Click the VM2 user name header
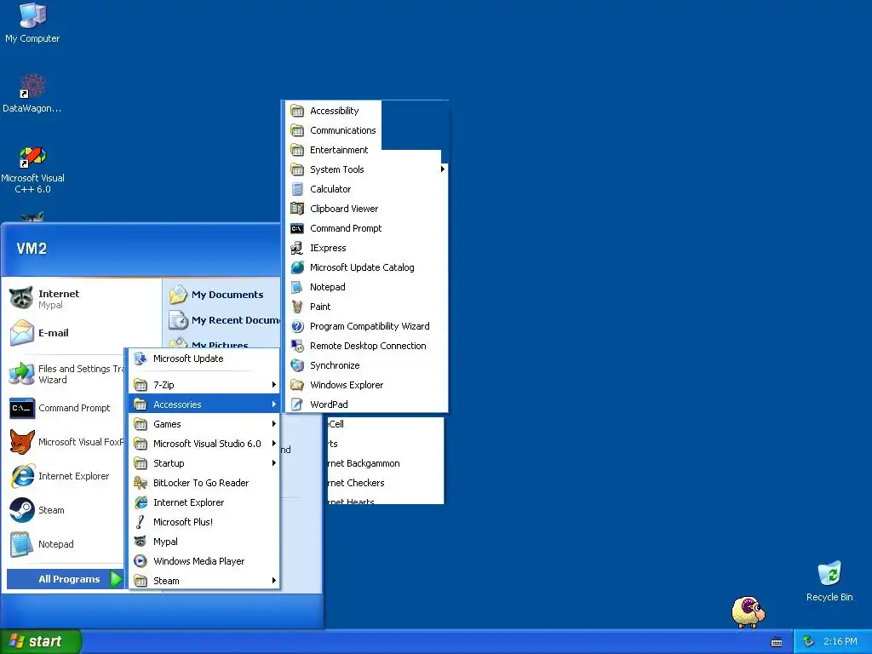The height and width of the screenshot is (654, 872). point(32,248)
